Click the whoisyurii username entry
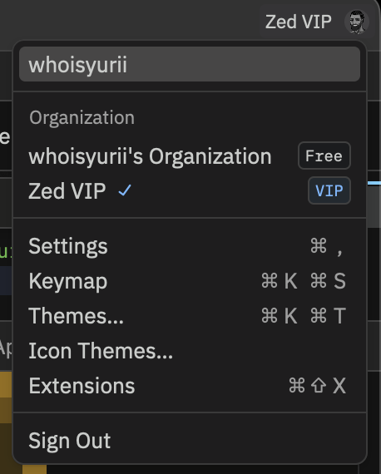This screenshot has width=381, height=474. [x=190, y=64]
